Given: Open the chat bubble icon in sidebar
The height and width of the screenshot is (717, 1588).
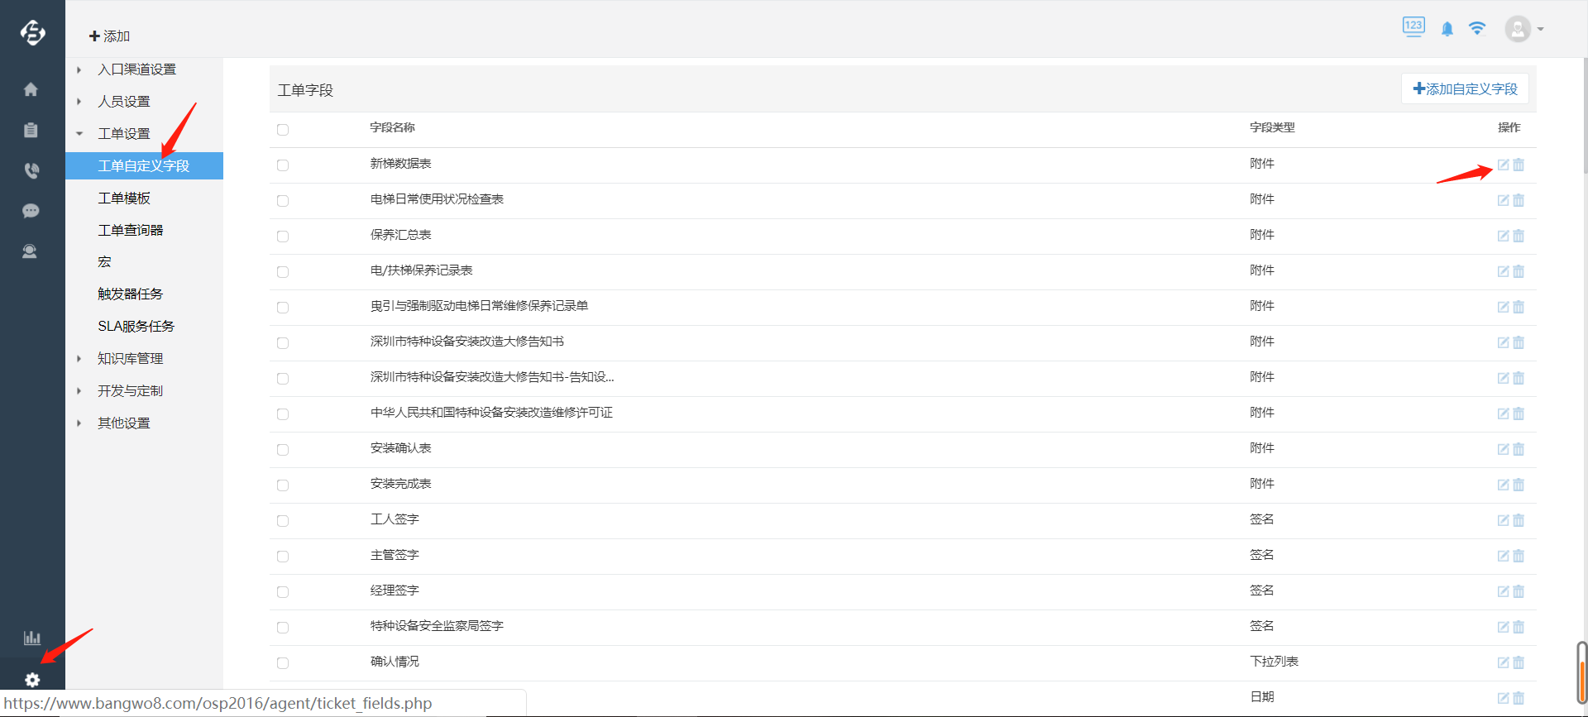Looking at the screenshot, I should tap(31, 211).
